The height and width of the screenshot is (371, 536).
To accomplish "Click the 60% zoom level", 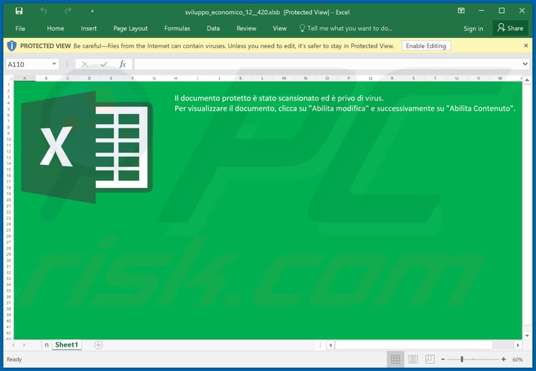I will tap(518, 359).
